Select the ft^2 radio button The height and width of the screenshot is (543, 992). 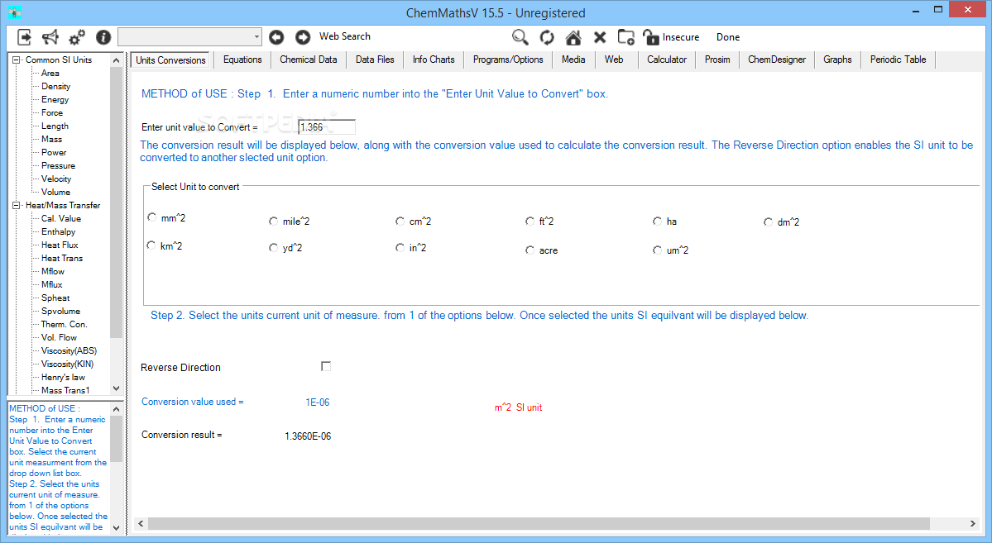[x=530, y=221]
